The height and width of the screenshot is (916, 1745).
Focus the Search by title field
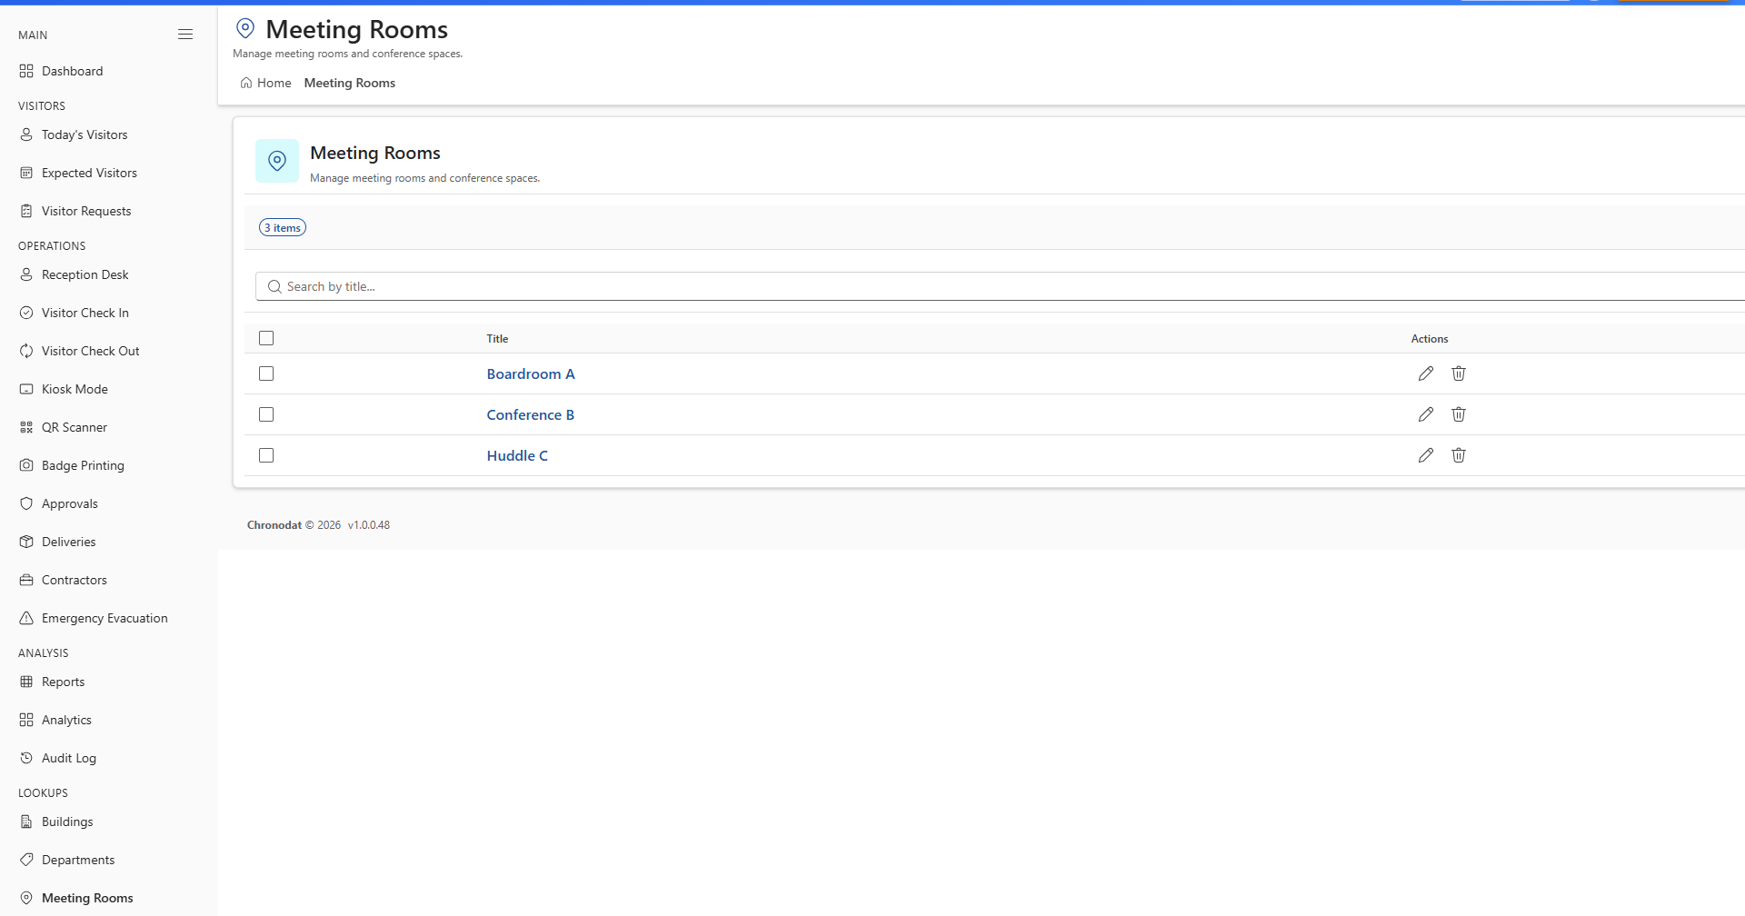(1000, 286)
